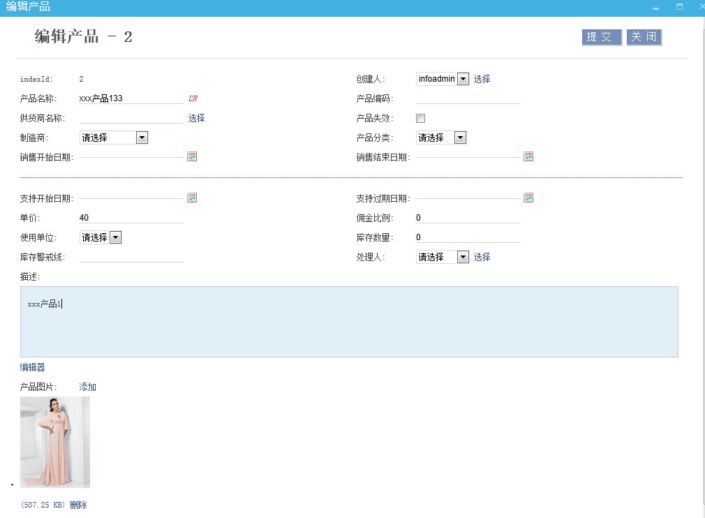Viewport: 705px width, 518px height.
Task: Click the indexId value 2
Action: (x=82, y=79)
